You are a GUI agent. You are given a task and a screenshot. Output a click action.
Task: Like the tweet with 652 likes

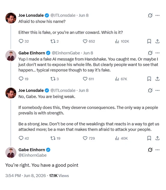click(85, 41)
